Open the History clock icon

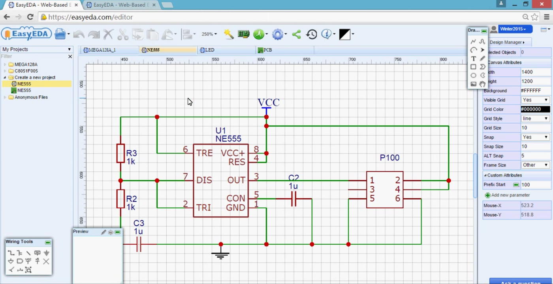tap(312, 34)
